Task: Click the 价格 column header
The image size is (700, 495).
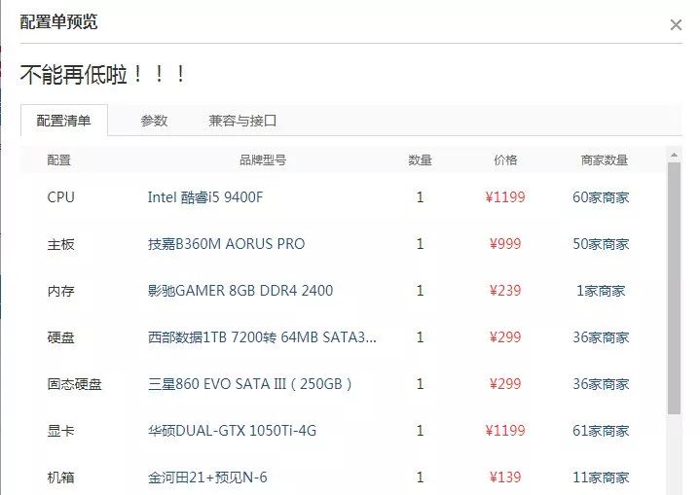Action: click(x=505, y=160)
